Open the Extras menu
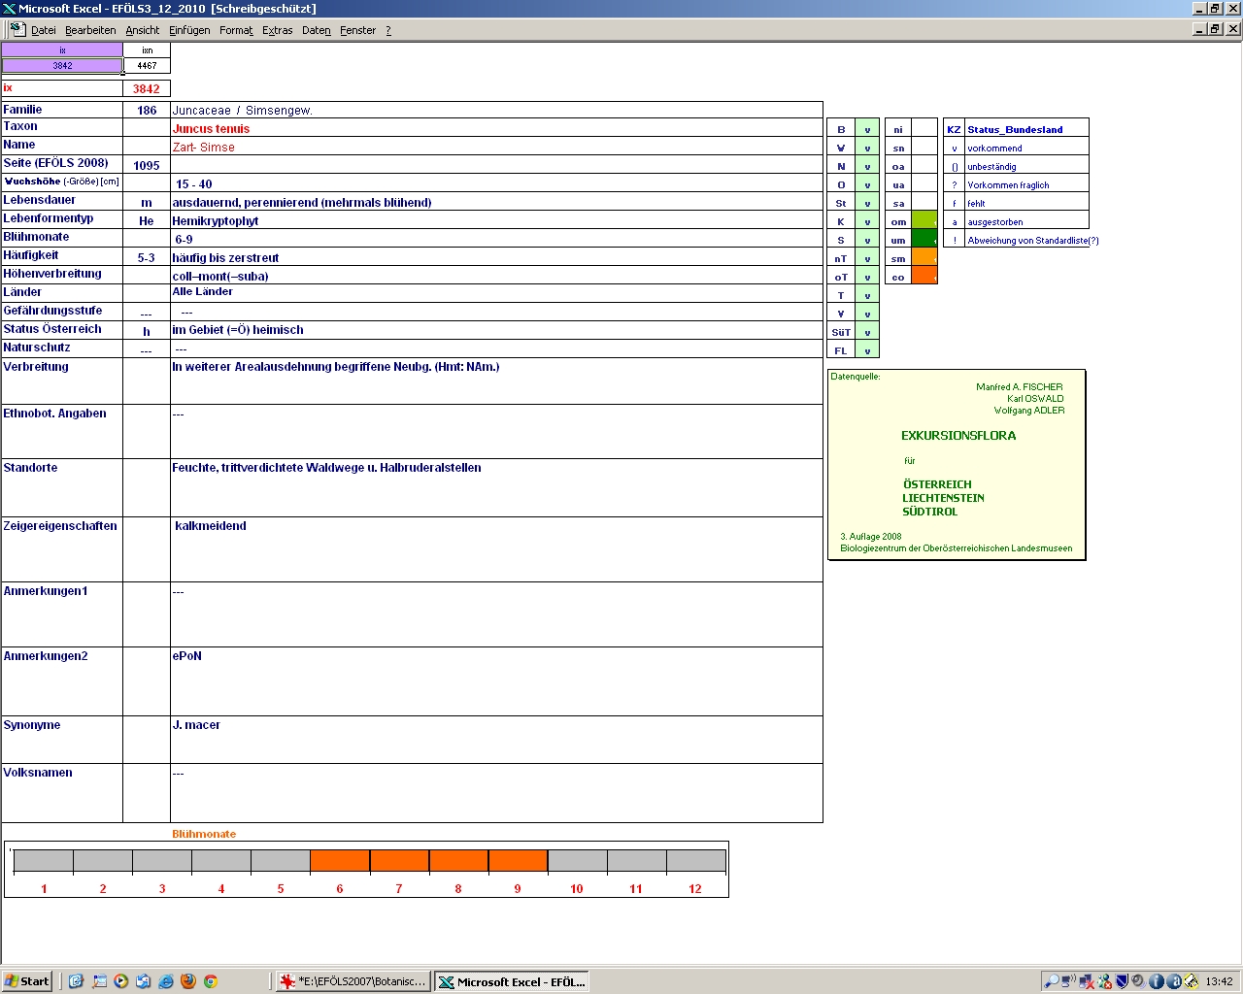Screen dimensions: 1243x994 coord(277,30)
